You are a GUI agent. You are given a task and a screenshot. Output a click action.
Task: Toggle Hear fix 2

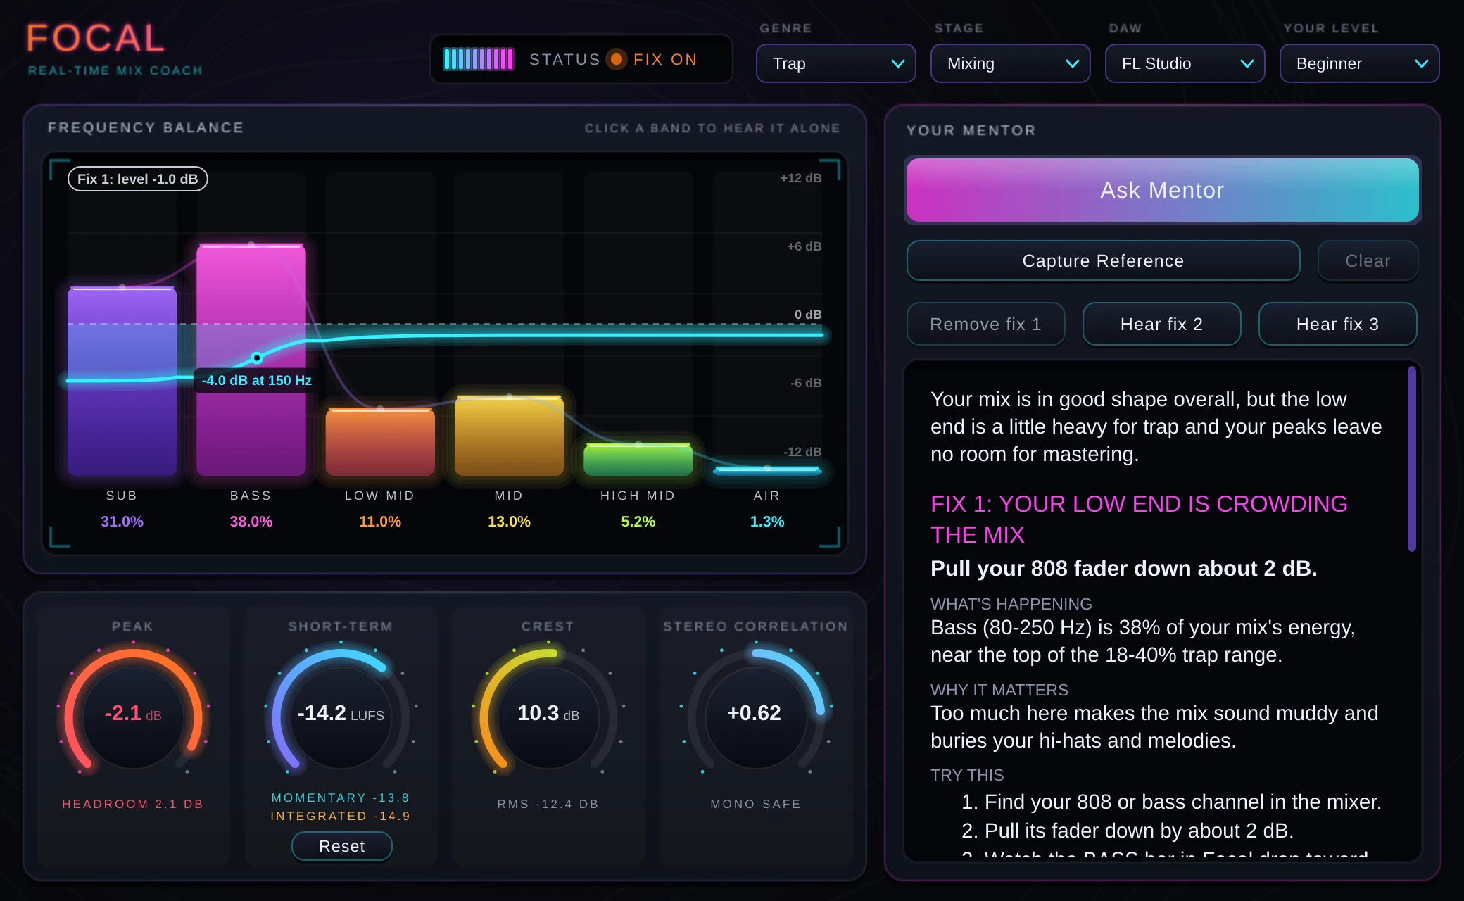[1161, 324]
